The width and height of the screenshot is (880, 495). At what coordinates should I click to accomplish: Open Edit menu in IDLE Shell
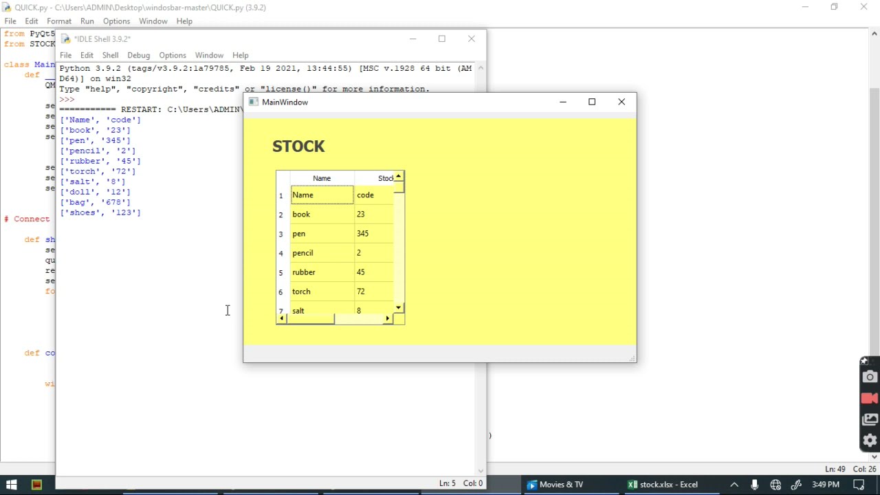(87, 55)
